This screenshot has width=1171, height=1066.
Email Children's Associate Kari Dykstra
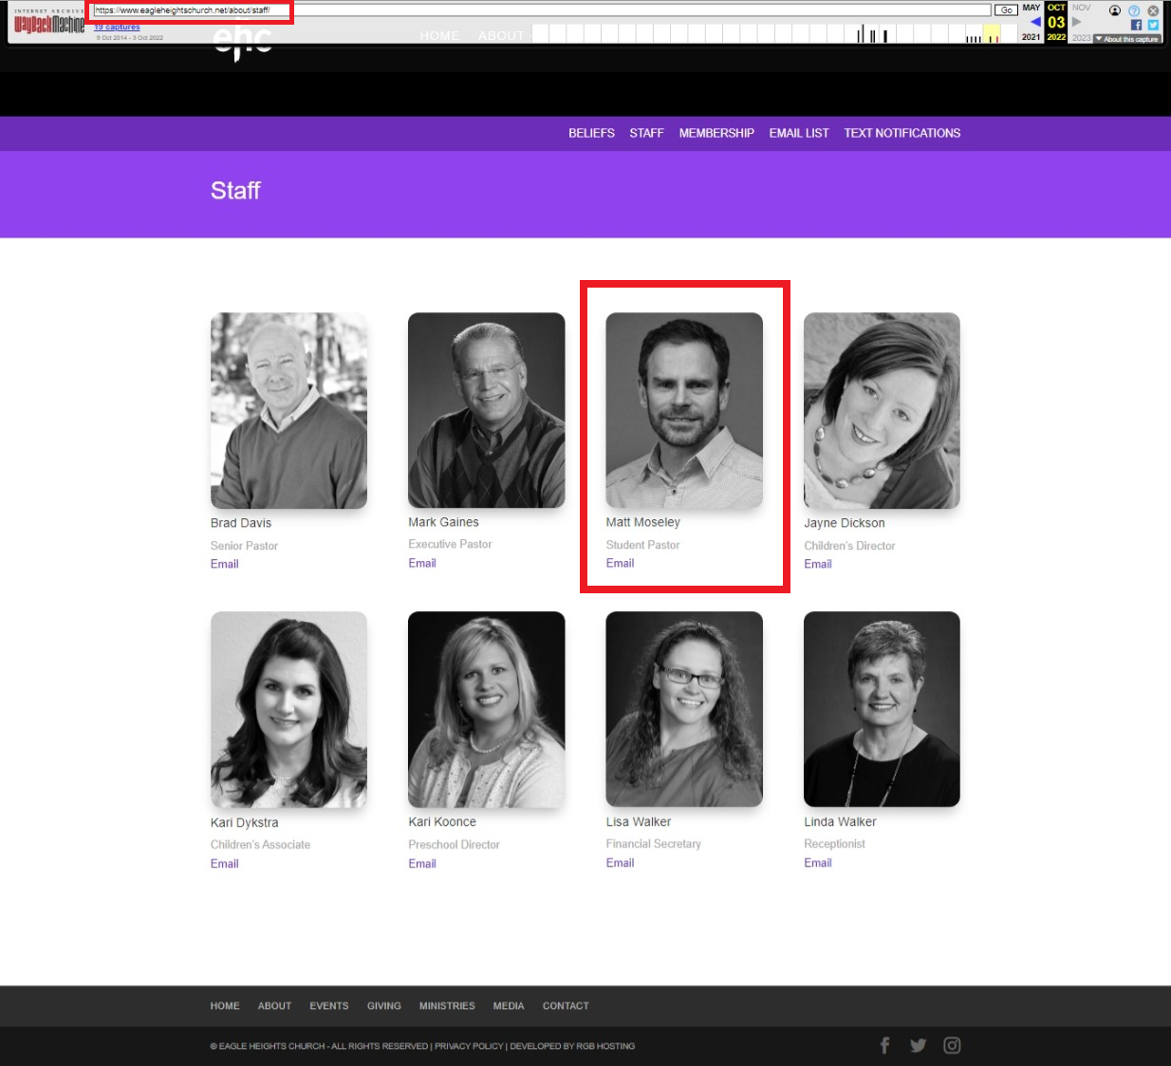(x=224, y=864)
